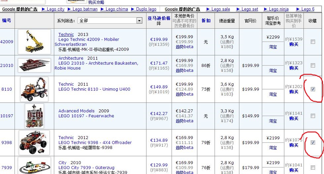Open LEGO Technic 8110 Unimog U400 link
Viewport: 324px width, 174px height.
(x=94, y=89)
